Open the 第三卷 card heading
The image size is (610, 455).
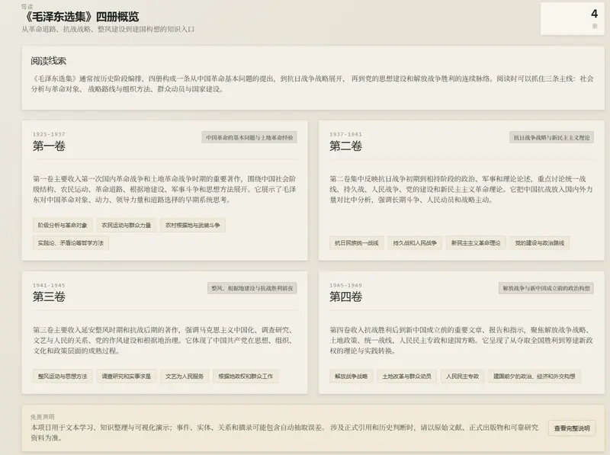pos(49,297)
